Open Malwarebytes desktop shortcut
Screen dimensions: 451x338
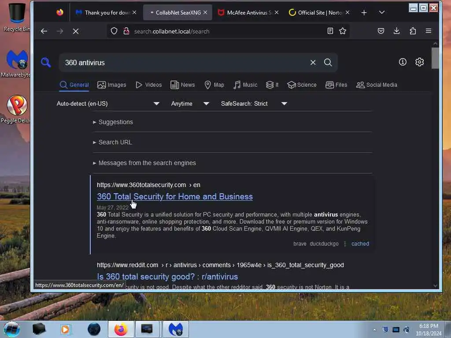(x=16, y=63)
